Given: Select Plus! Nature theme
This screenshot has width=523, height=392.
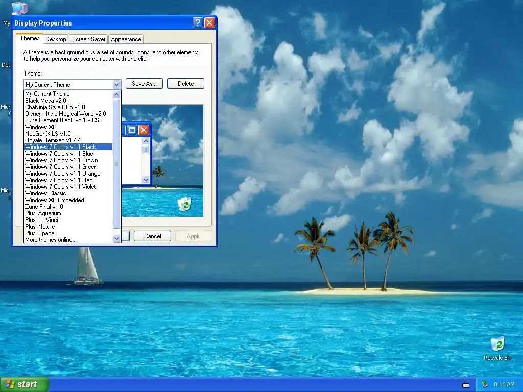Looking at the screenshot, I should pyautogui.click(x=69, y=227).
